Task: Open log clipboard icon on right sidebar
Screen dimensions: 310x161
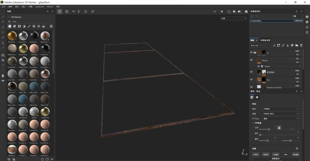Action: click(x=307, y=32)
